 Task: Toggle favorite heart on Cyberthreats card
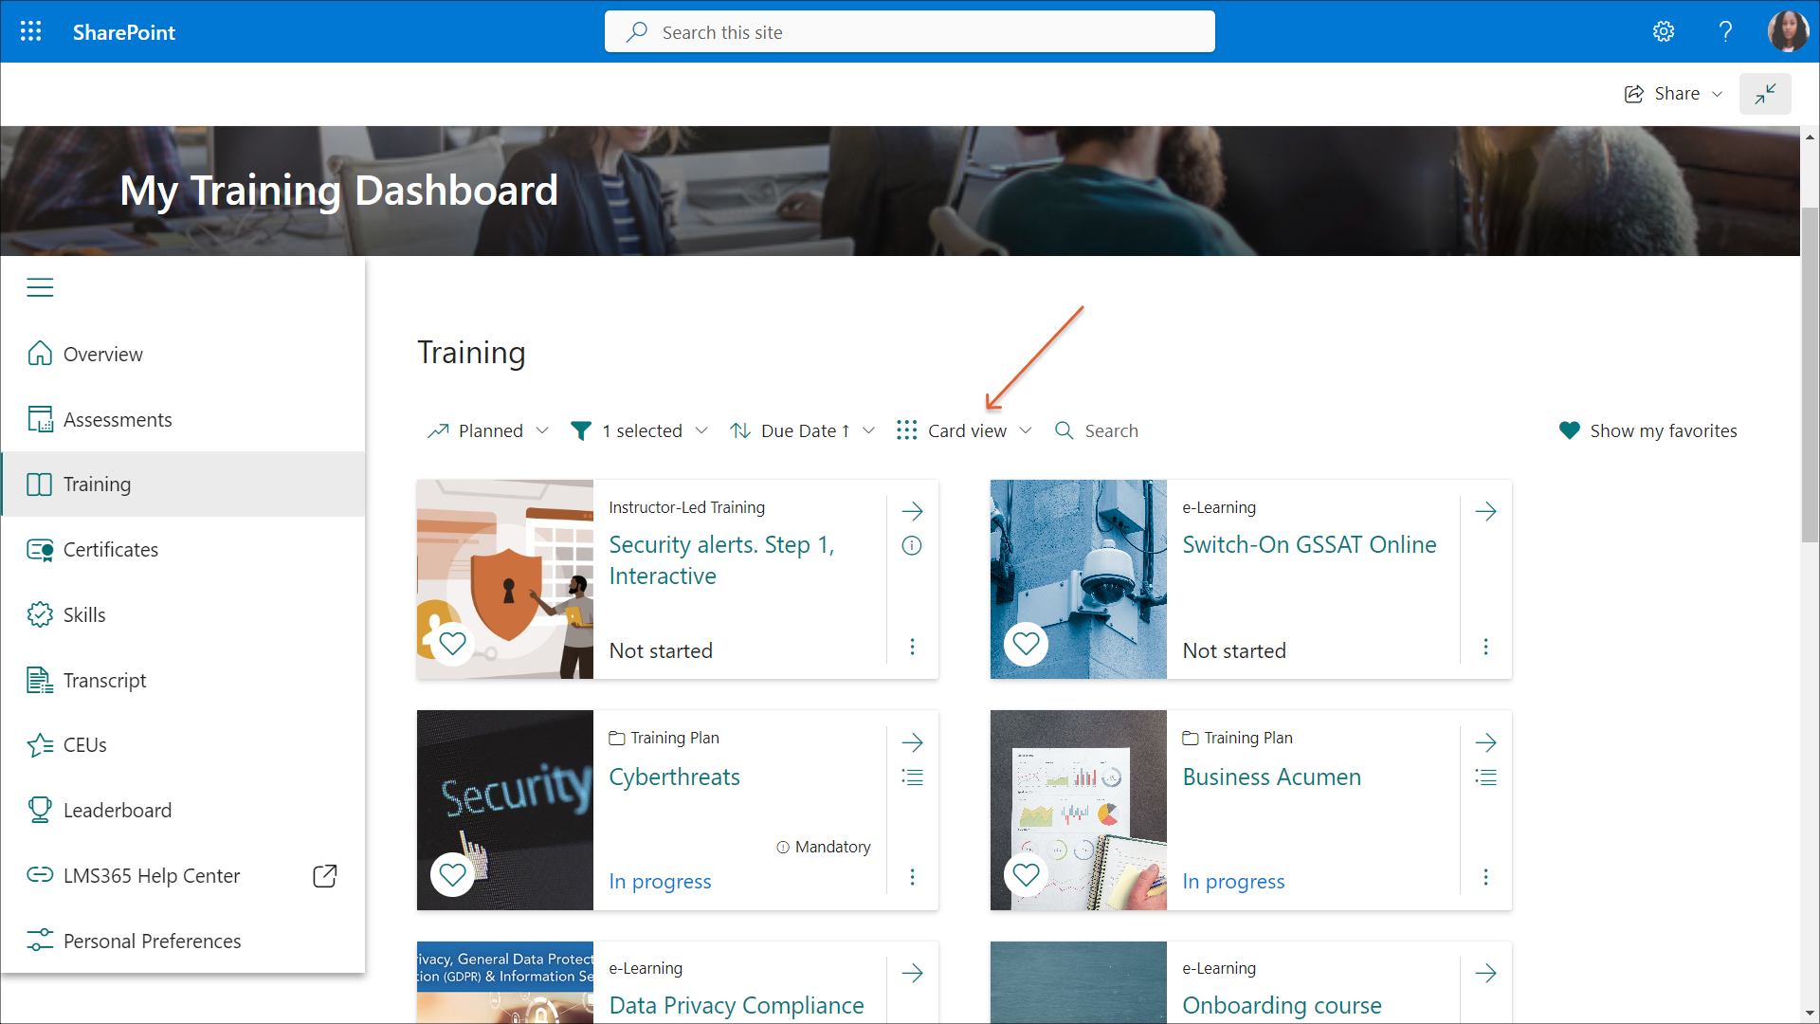point(453,874)
